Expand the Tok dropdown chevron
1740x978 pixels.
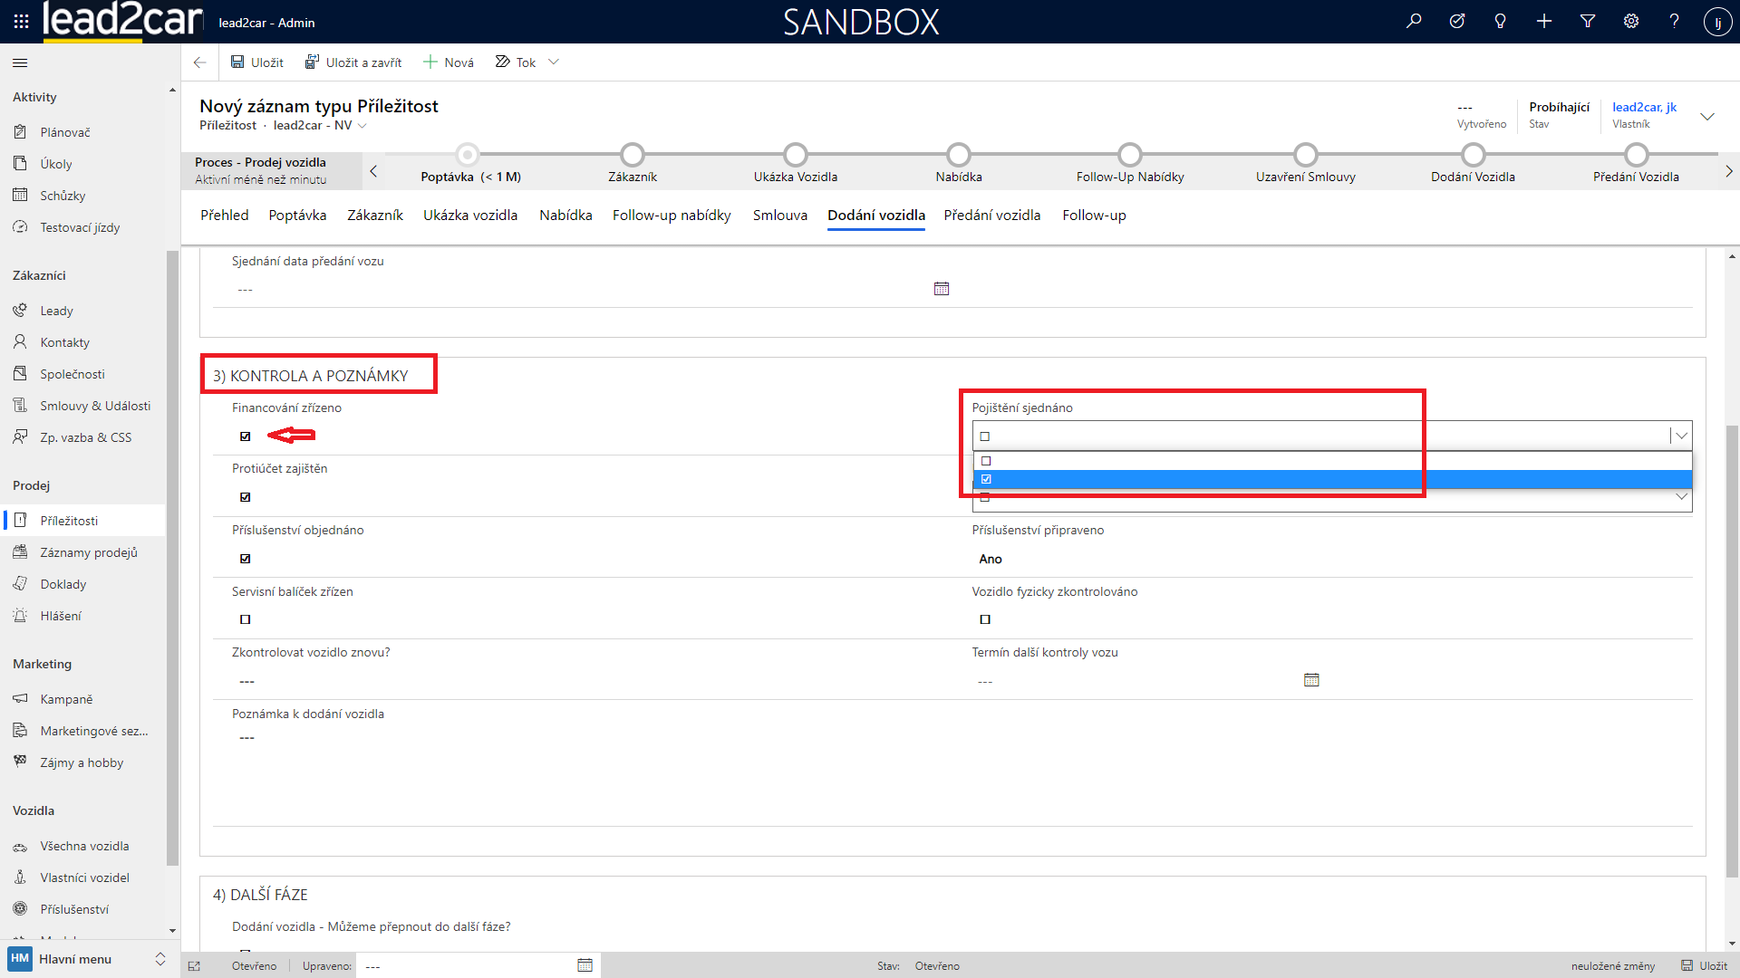[x=554, y=62]
